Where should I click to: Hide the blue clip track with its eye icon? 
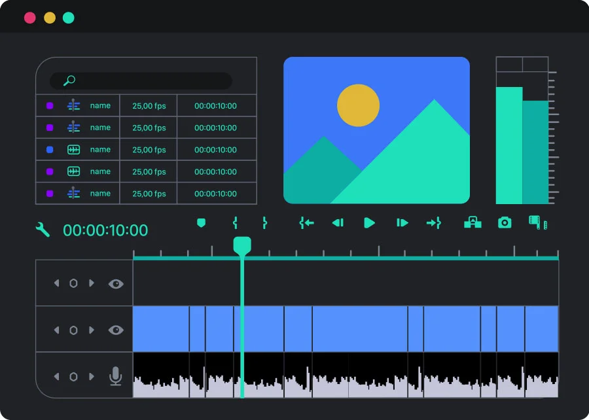[116, 330]
